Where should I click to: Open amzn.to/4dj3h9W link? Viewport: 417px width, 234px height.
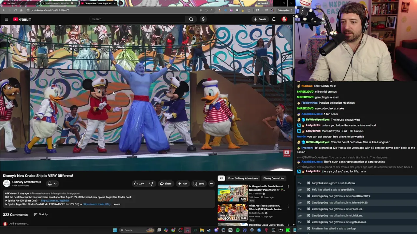[x=55, y=201]
